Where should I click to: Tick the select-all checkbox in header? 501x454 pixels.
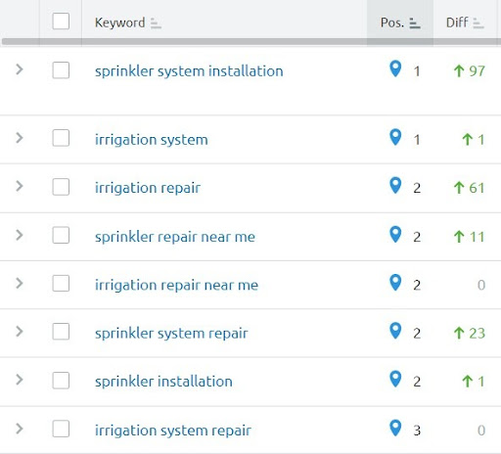[61, 21]
